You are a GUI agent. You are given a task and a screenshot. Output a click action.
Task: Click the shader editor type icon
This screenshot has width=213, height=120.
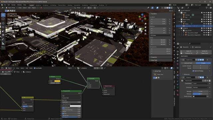click(2, 68)
